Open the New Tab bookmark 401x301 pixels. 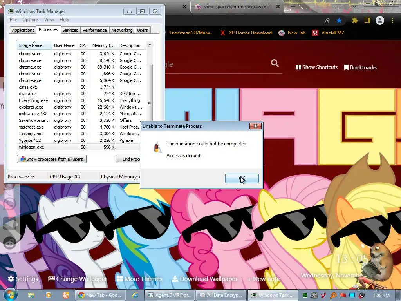[292, 33]
